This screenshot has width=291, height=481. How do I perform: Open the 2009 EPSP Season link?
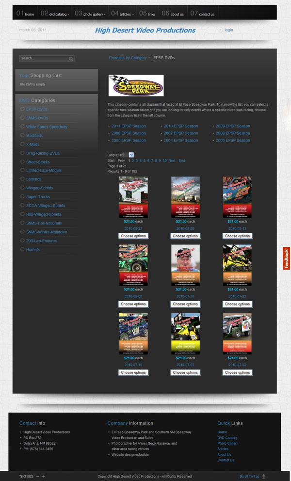pyautogui.click(x=233, y=126)
